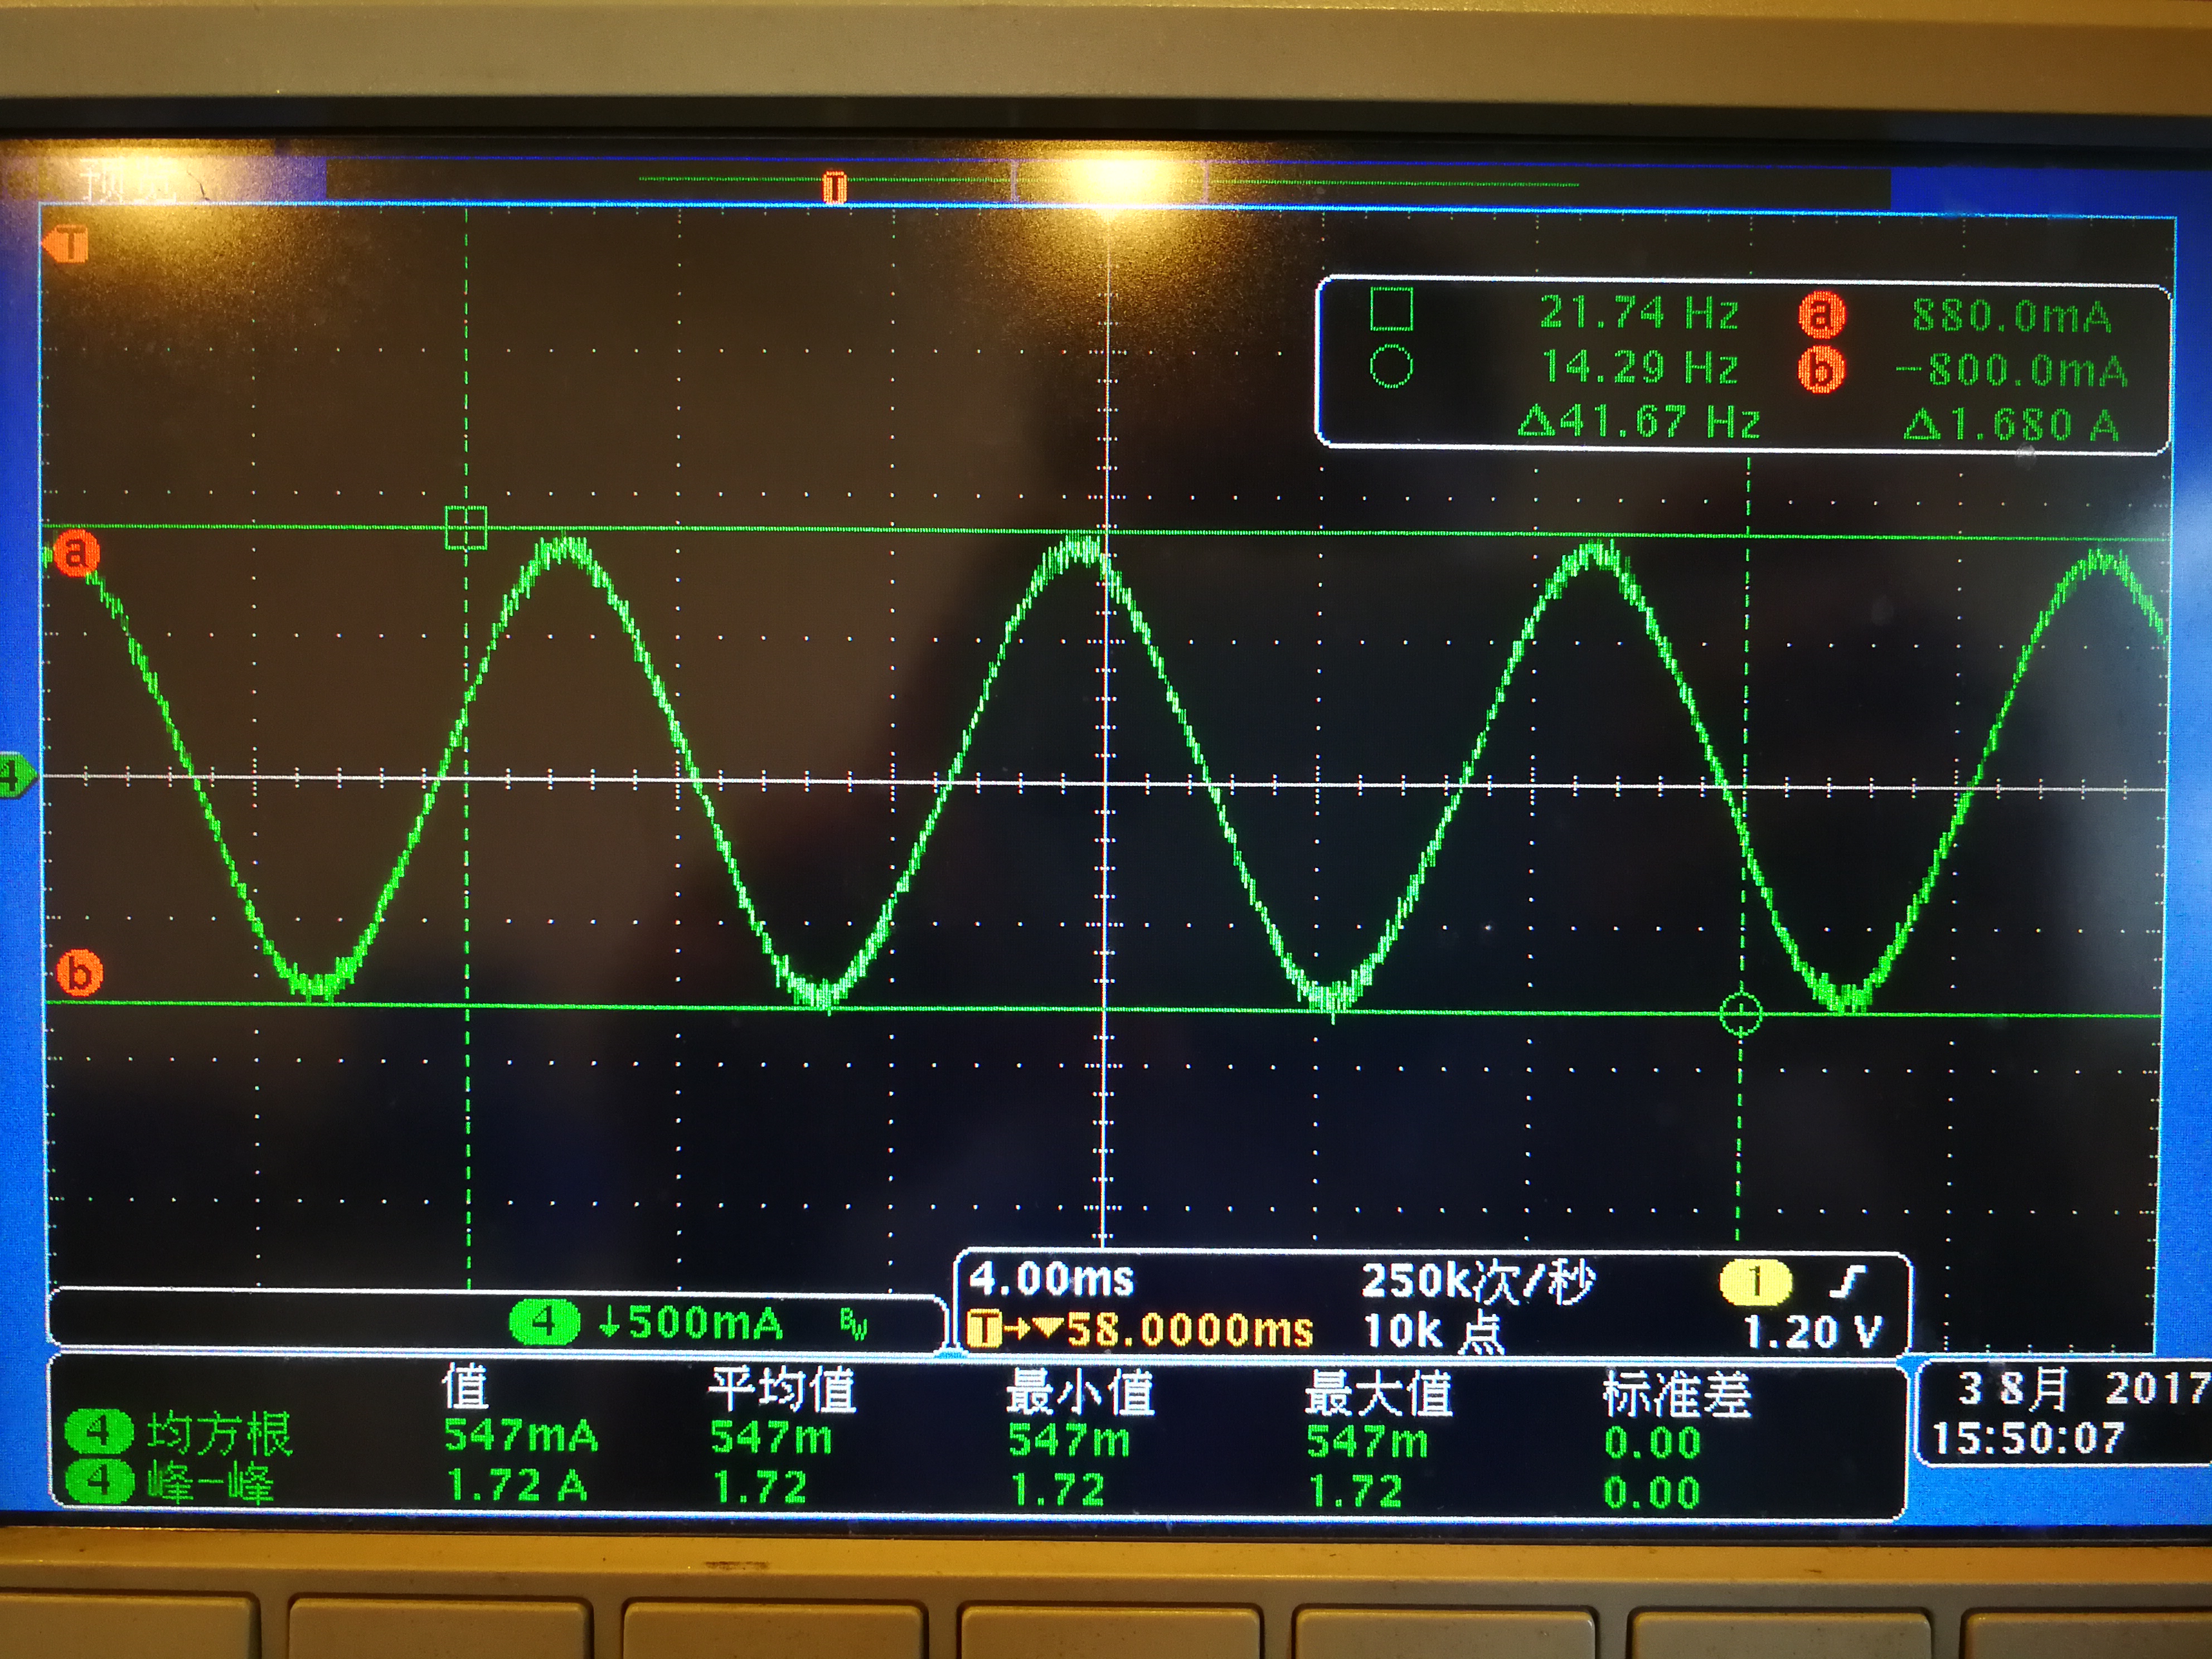
Task: Click the Δ1.680 A delta readout
Action: 2011,426
